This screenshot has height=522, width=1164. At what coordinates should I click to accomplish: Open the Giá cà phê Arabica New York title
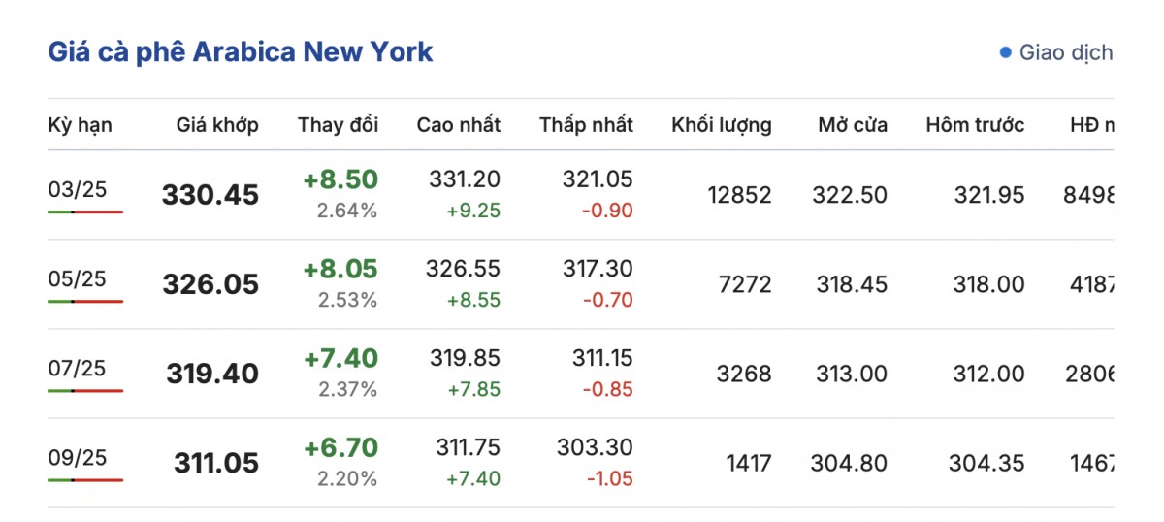241,51
